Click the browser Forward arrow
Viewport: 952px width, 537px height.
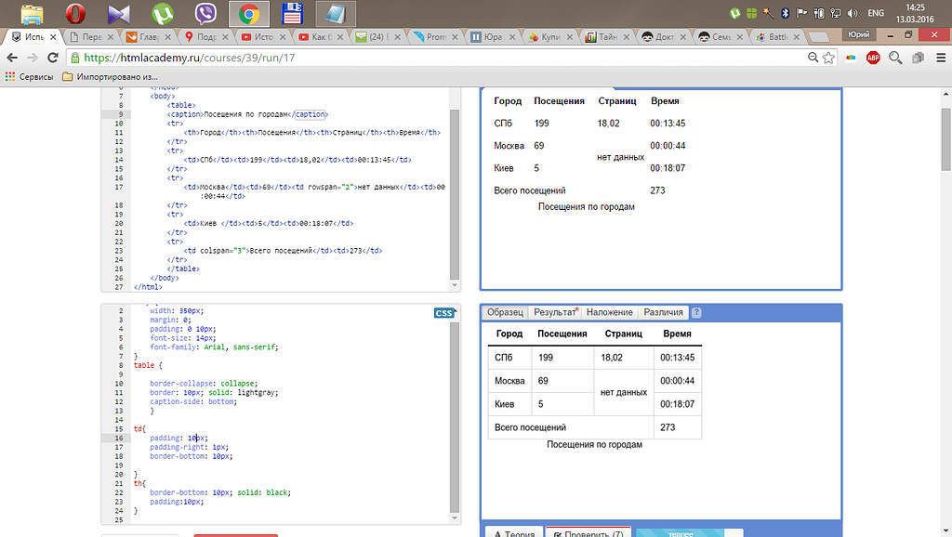[33, 58]
